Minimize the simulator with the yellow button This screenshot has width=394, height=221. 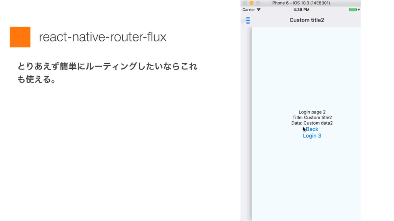(251, 3)
